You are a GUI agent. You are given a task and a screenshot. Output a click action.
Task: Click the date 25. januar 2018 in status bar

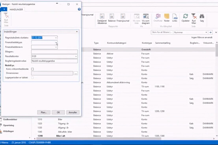pyautogui.click(x=19, y=143)
